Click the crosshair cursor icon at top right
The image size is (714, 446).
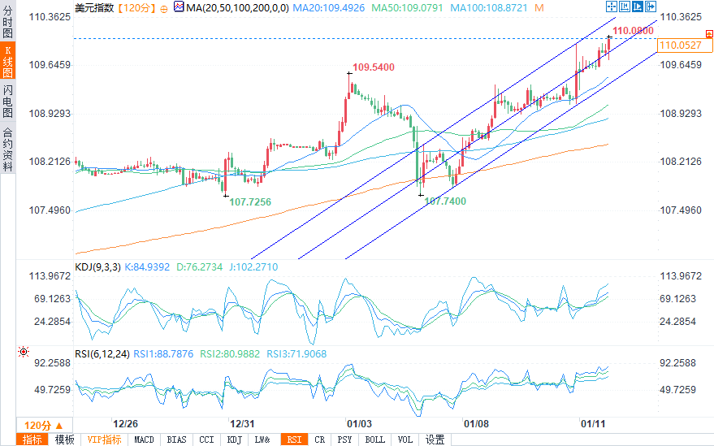[612, 6]
